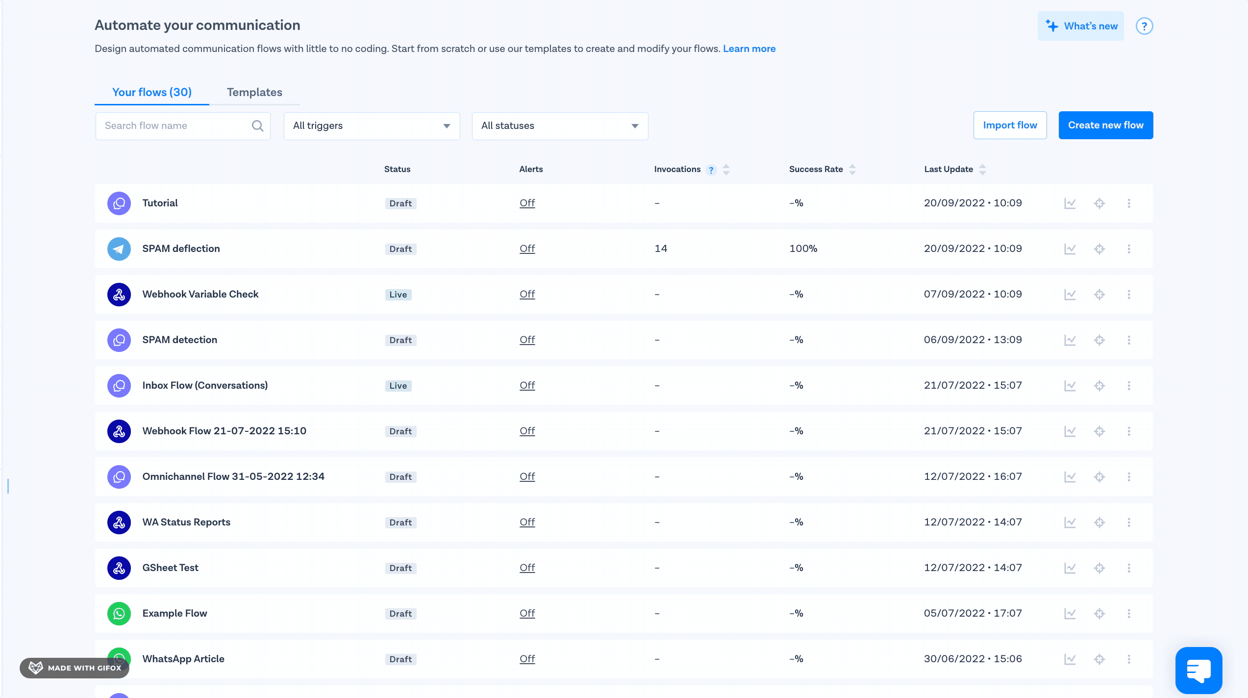Click the help question mark icon top right
The image size is (1248, 698).
(x=1144, y=26)
